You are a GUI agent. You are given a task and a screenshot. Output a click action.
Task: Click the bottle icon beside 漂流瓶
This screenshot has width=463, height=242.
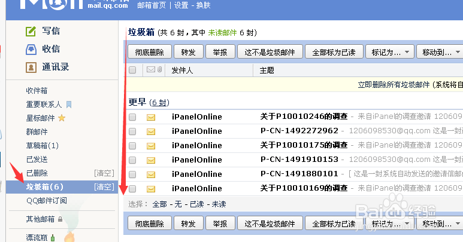coord(53,238)
